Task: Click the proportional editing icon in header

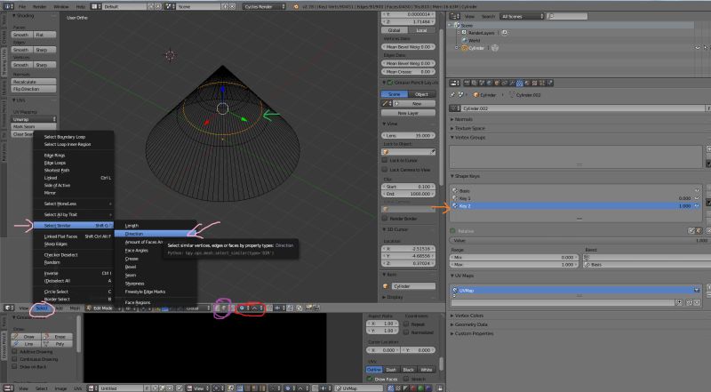Action: (x=244, y=308)
